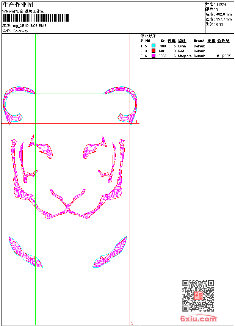Select the right ear embroidery shape
Image resolution: width=235 pixels, height=326 pixels.
coord(121,105)
